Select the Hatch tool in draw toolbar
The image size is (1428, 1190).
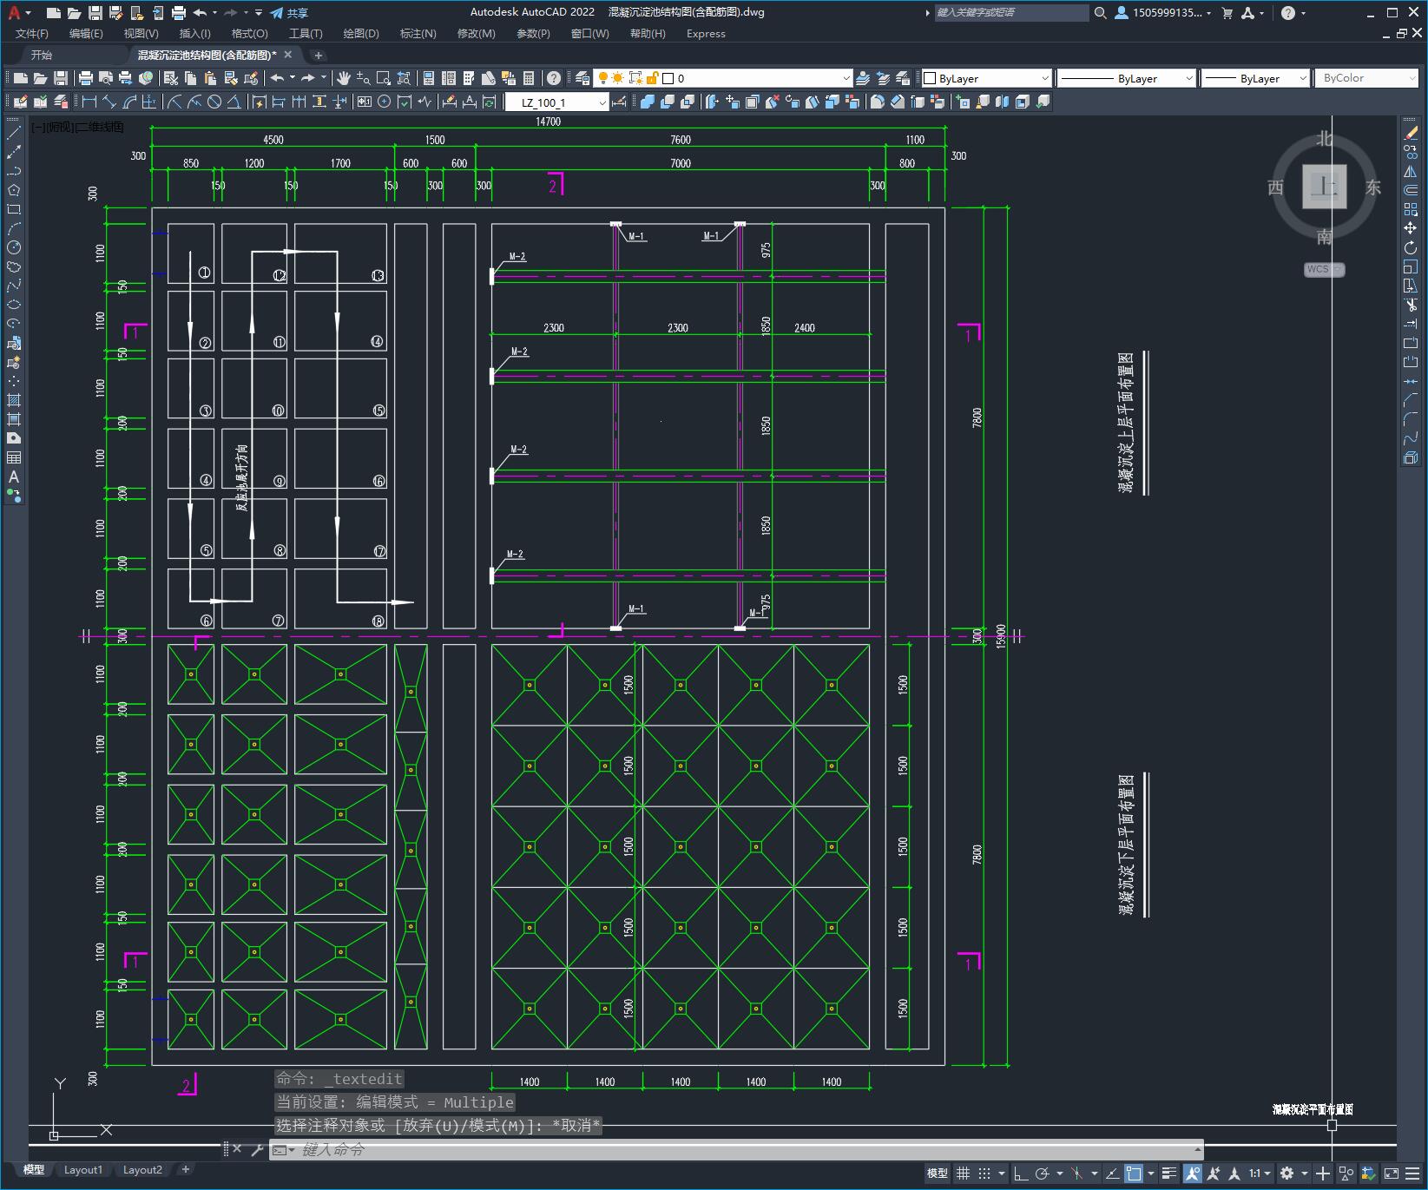click(14, 400)
